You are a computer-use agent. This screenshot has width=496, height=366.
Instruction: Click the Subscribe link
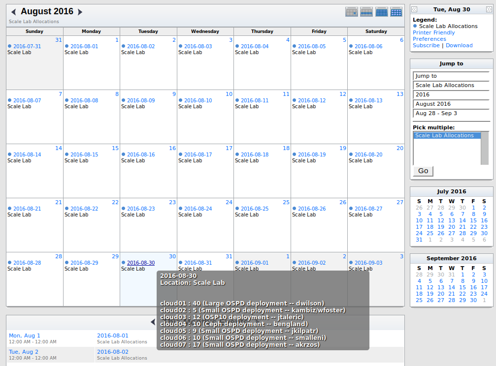click(x=426, y=45)
